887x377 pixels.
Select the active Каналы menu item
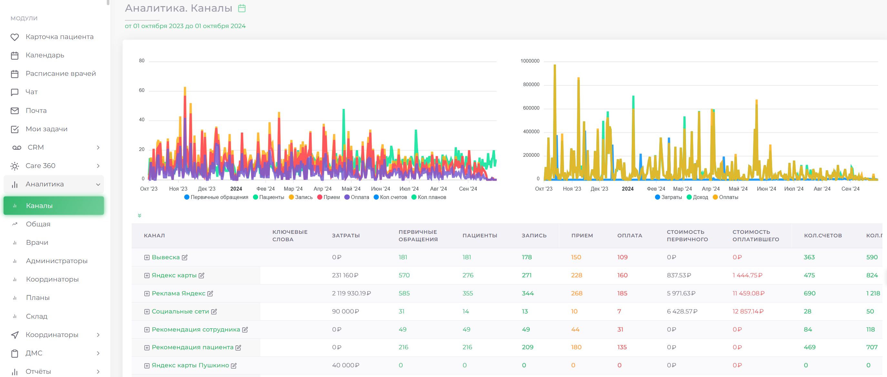click(x=54, y=205)
